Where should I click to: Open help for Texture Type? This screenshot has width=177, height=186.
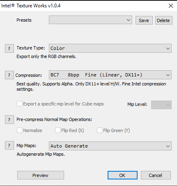[9, 48]
